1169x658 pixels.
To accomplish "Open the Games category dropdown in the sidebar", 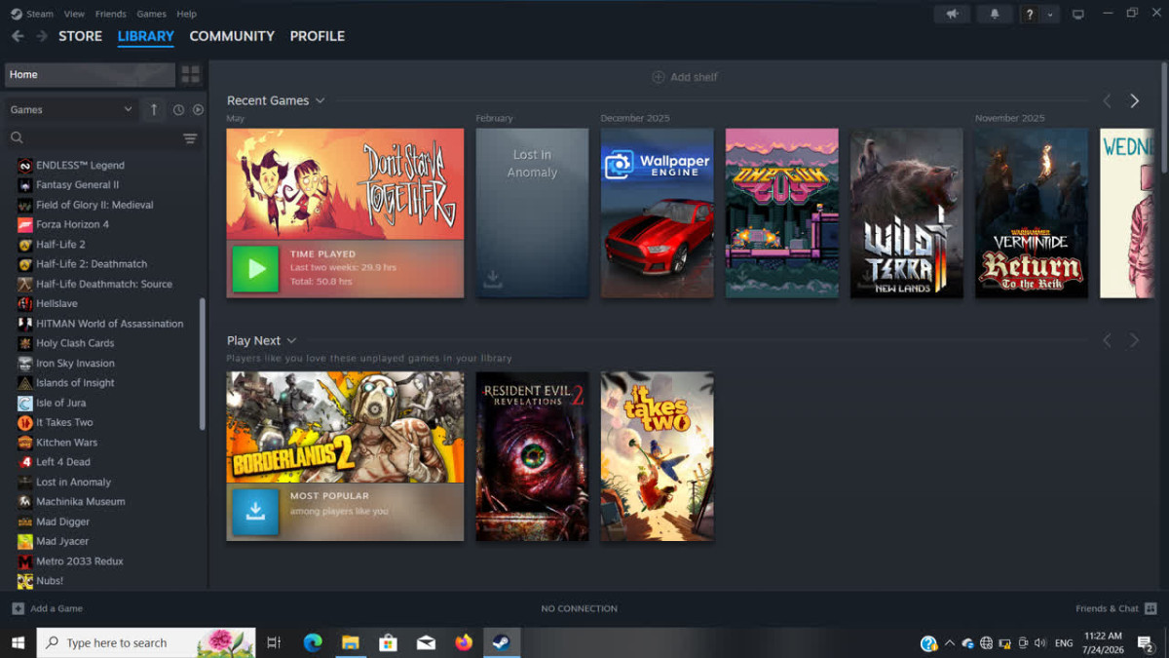I will (x=71, y=110).
